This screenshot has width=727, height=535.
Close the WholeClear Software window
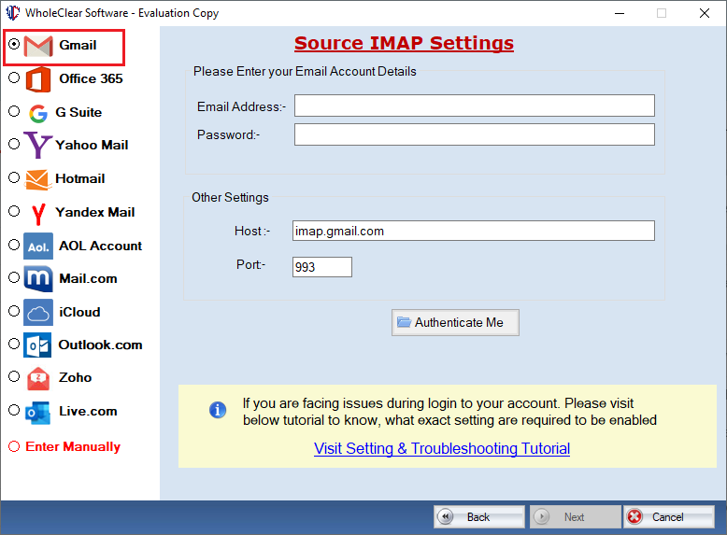[705, 13]
